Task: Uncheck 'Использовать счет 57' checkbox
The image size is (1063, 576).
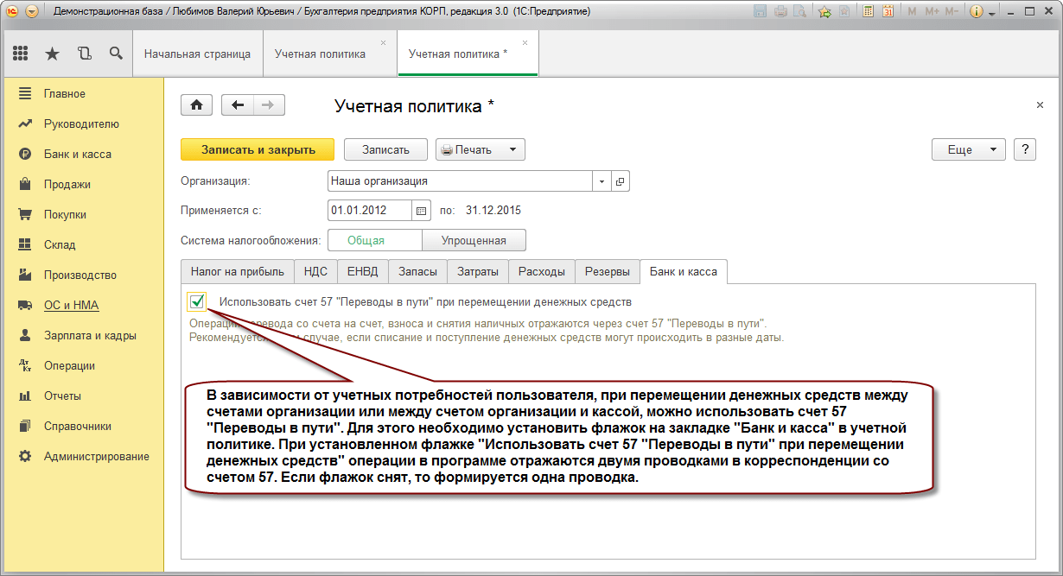Action: (x=196, y=301)
